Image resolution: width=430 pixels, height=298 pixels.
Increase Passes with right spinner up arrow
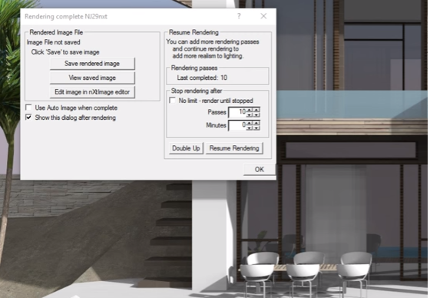[x=256, y=110]
